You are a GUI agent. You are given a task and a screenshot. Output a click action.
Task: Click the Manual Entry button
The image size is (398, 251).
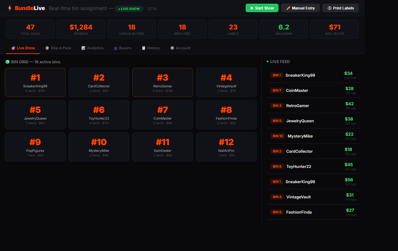(300, 8)
